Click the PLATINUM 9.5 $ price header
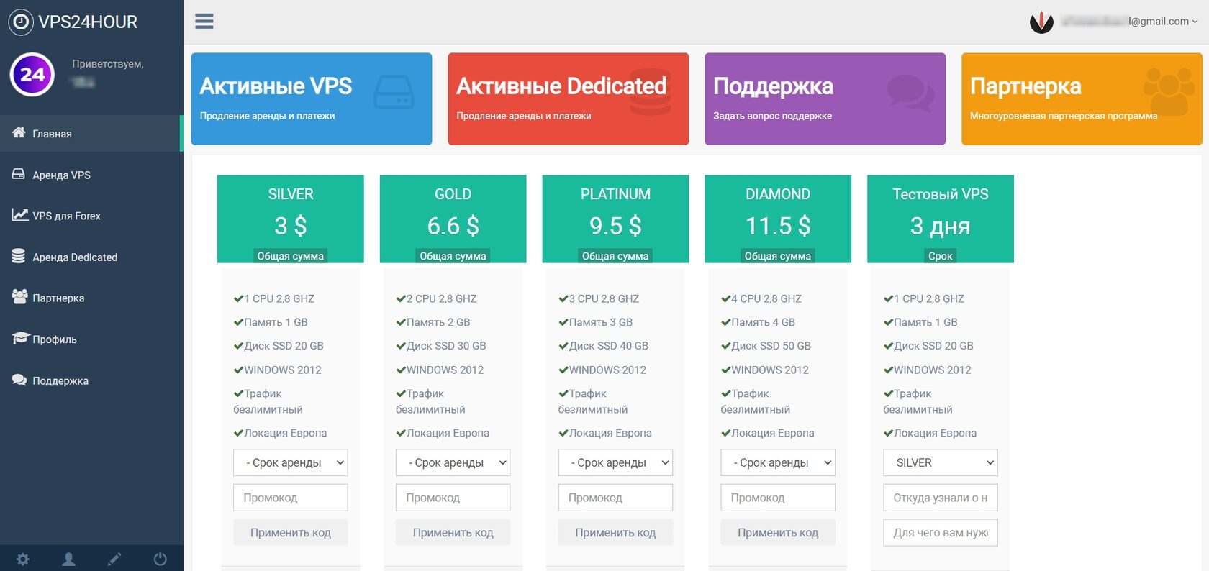The width and height of the screenshot is (1209, 571). pyautogui.click(x=616, y=219)
